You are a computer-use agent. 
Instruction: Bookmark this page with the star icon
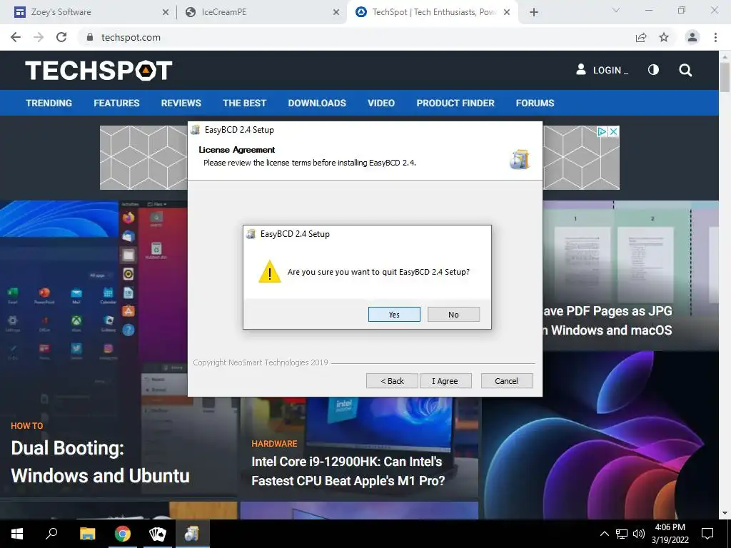[x=664, y=37]
